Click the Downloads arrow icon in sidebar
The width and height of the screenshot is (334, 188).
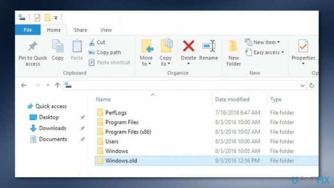(33, 128)
